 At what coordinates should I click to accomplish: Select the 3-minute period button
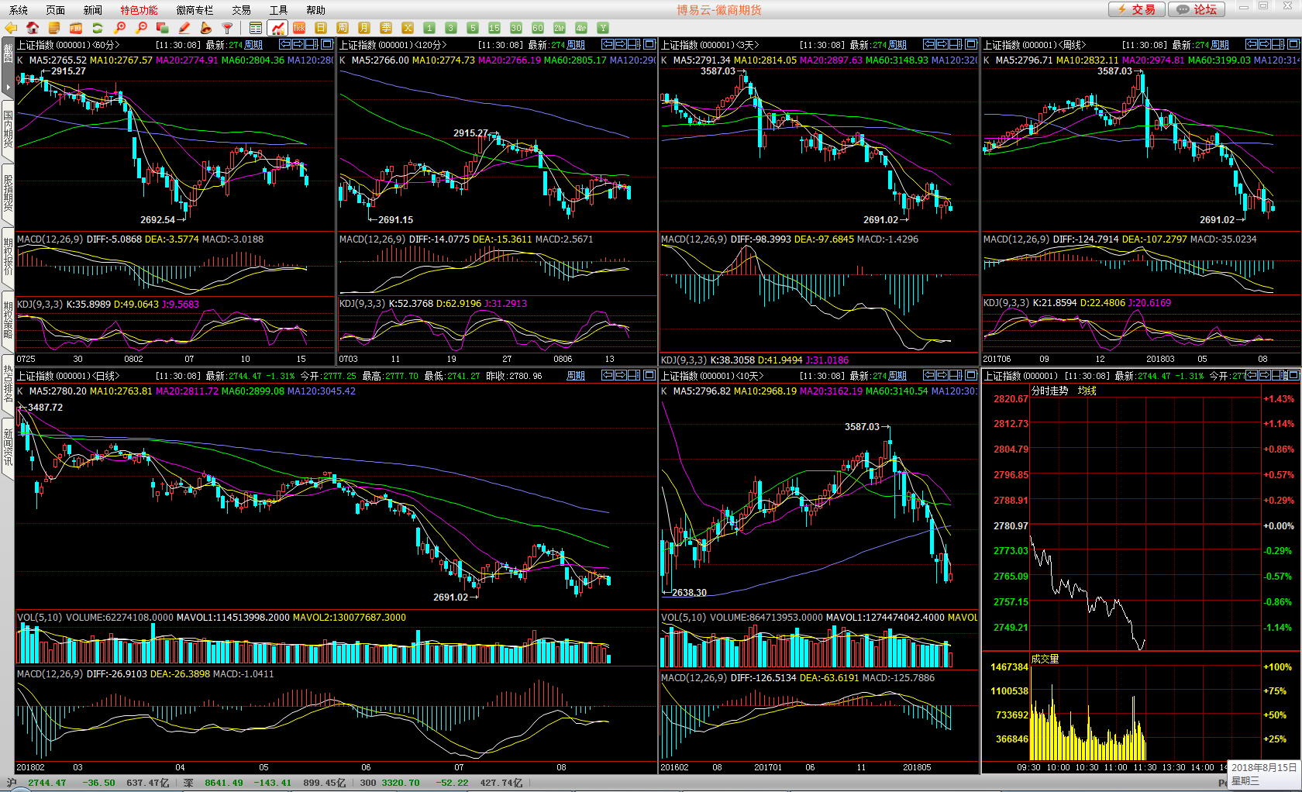tap(451, 28)
